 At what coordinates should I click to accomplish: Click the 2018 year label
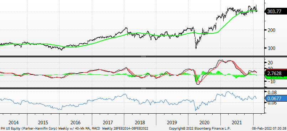coord(140,123)
